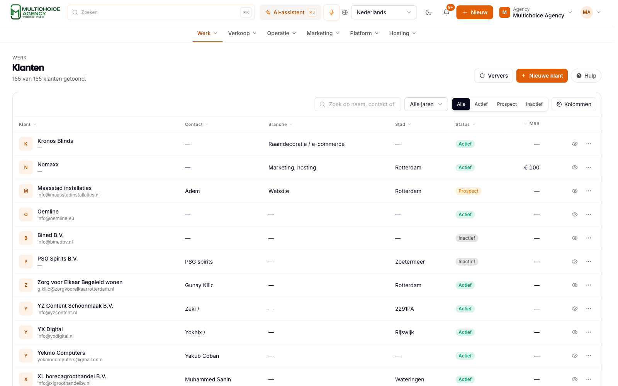Image resolution: width=618 pixels, height=386 pixels.
Task: Open row actions for YZ Content Schoonmaak
Action: [x=589, y=309]
